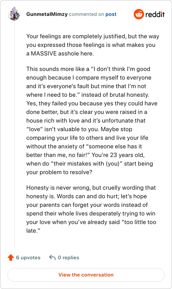The width and height of the screenshot is (172, 289).
Task: Click the capitalized word "MASSIVE"
Action: 44,53
